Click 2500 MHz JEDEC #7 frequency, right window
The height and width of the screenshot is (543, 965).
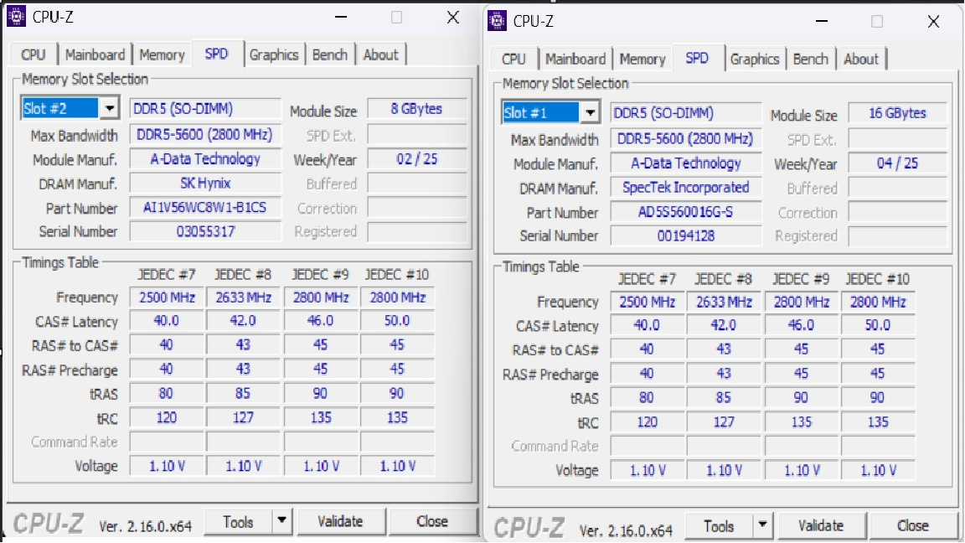point(647,303)
